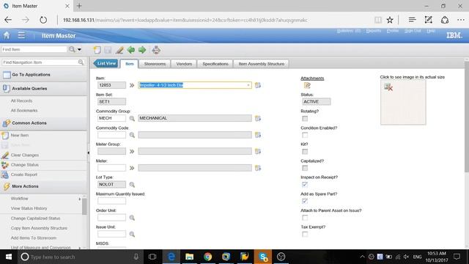This screenshot has height=264, width=469.
Task: Select the All Bookmarks query
Action: pyautogui.click(x=24, y=111)
